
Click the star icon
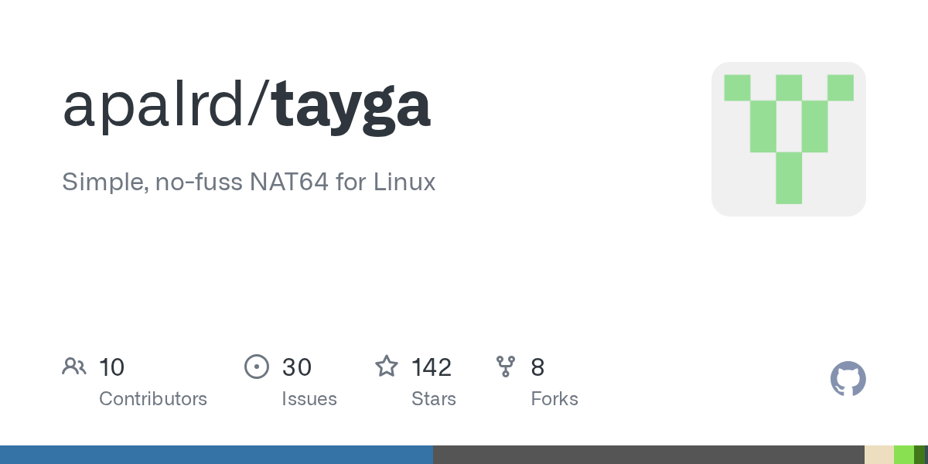pyautogui.click(x=387, y=366)
